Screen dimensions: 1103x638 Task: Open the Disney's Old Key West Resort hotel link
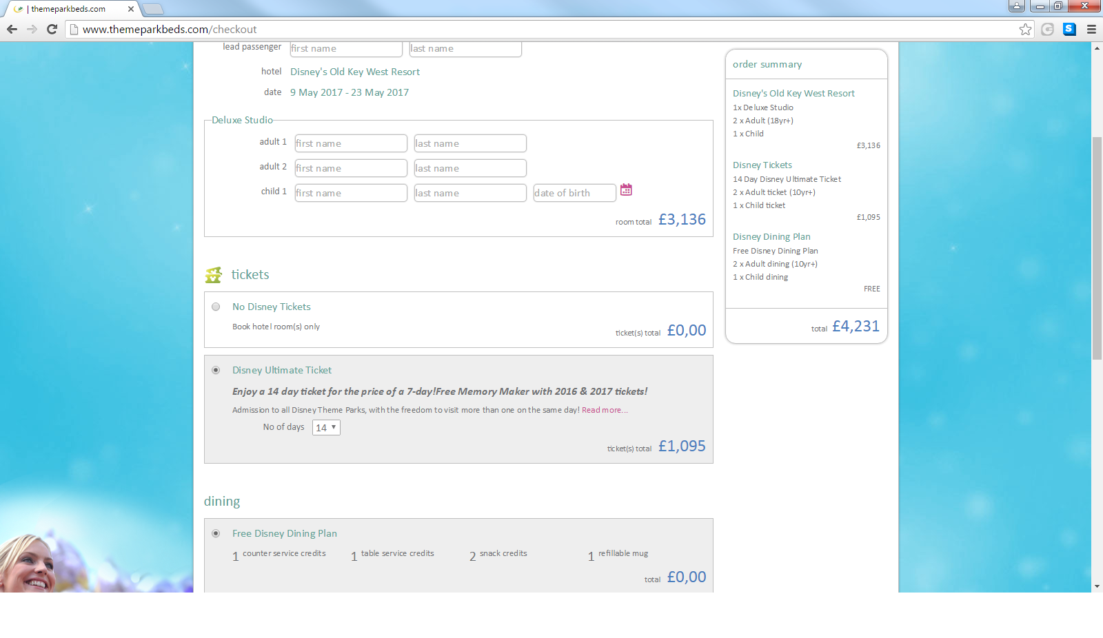(x=355, y=72)
